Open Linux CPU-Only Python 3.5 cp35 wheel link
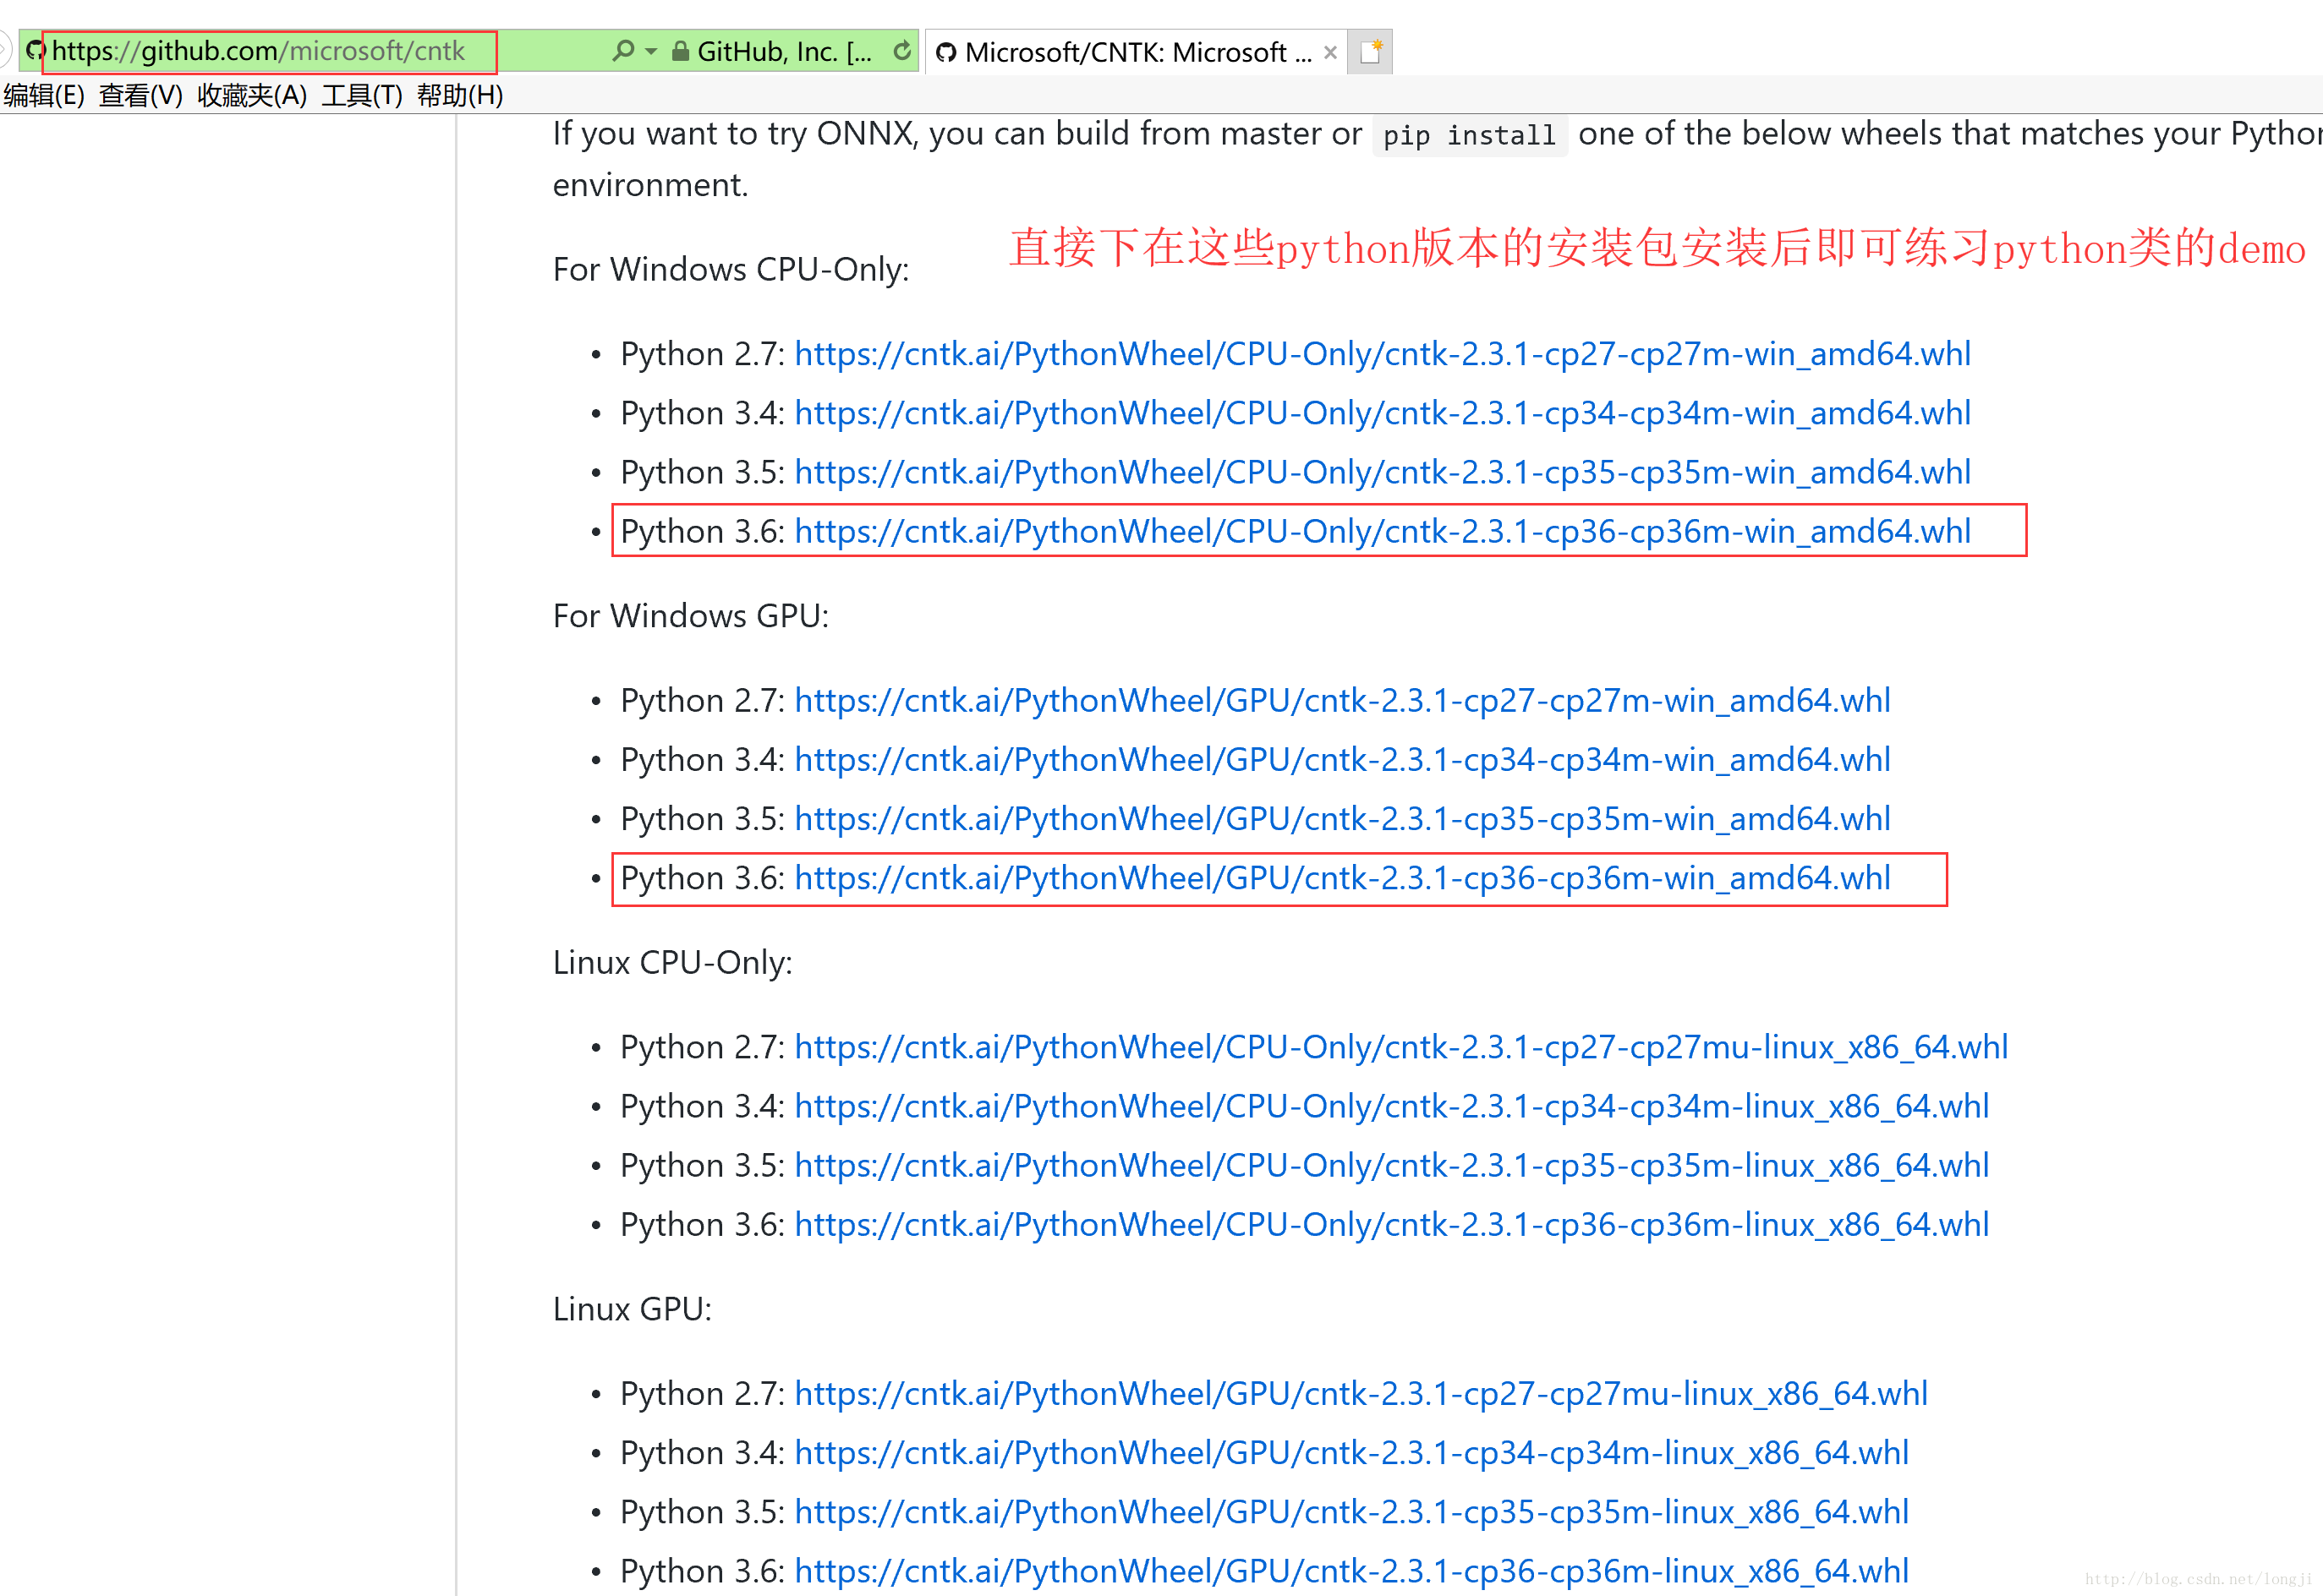The height and width of the screenshot is (1596, 2323). (1392, 1165)
